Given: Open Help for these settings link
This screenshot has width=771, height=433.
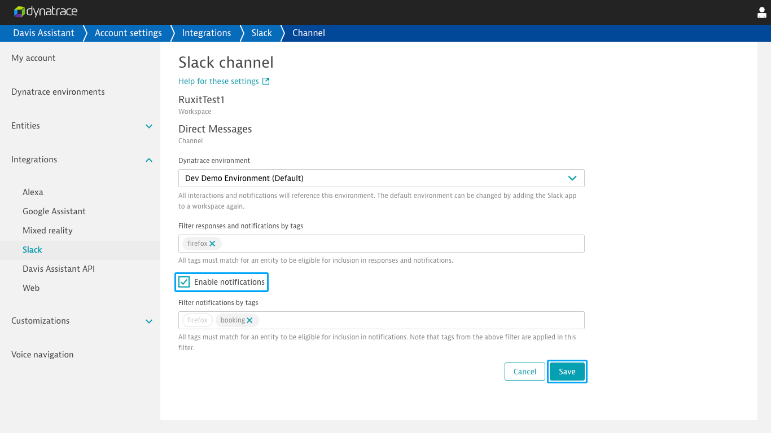Looking at the screenshot, I should 218,81.
